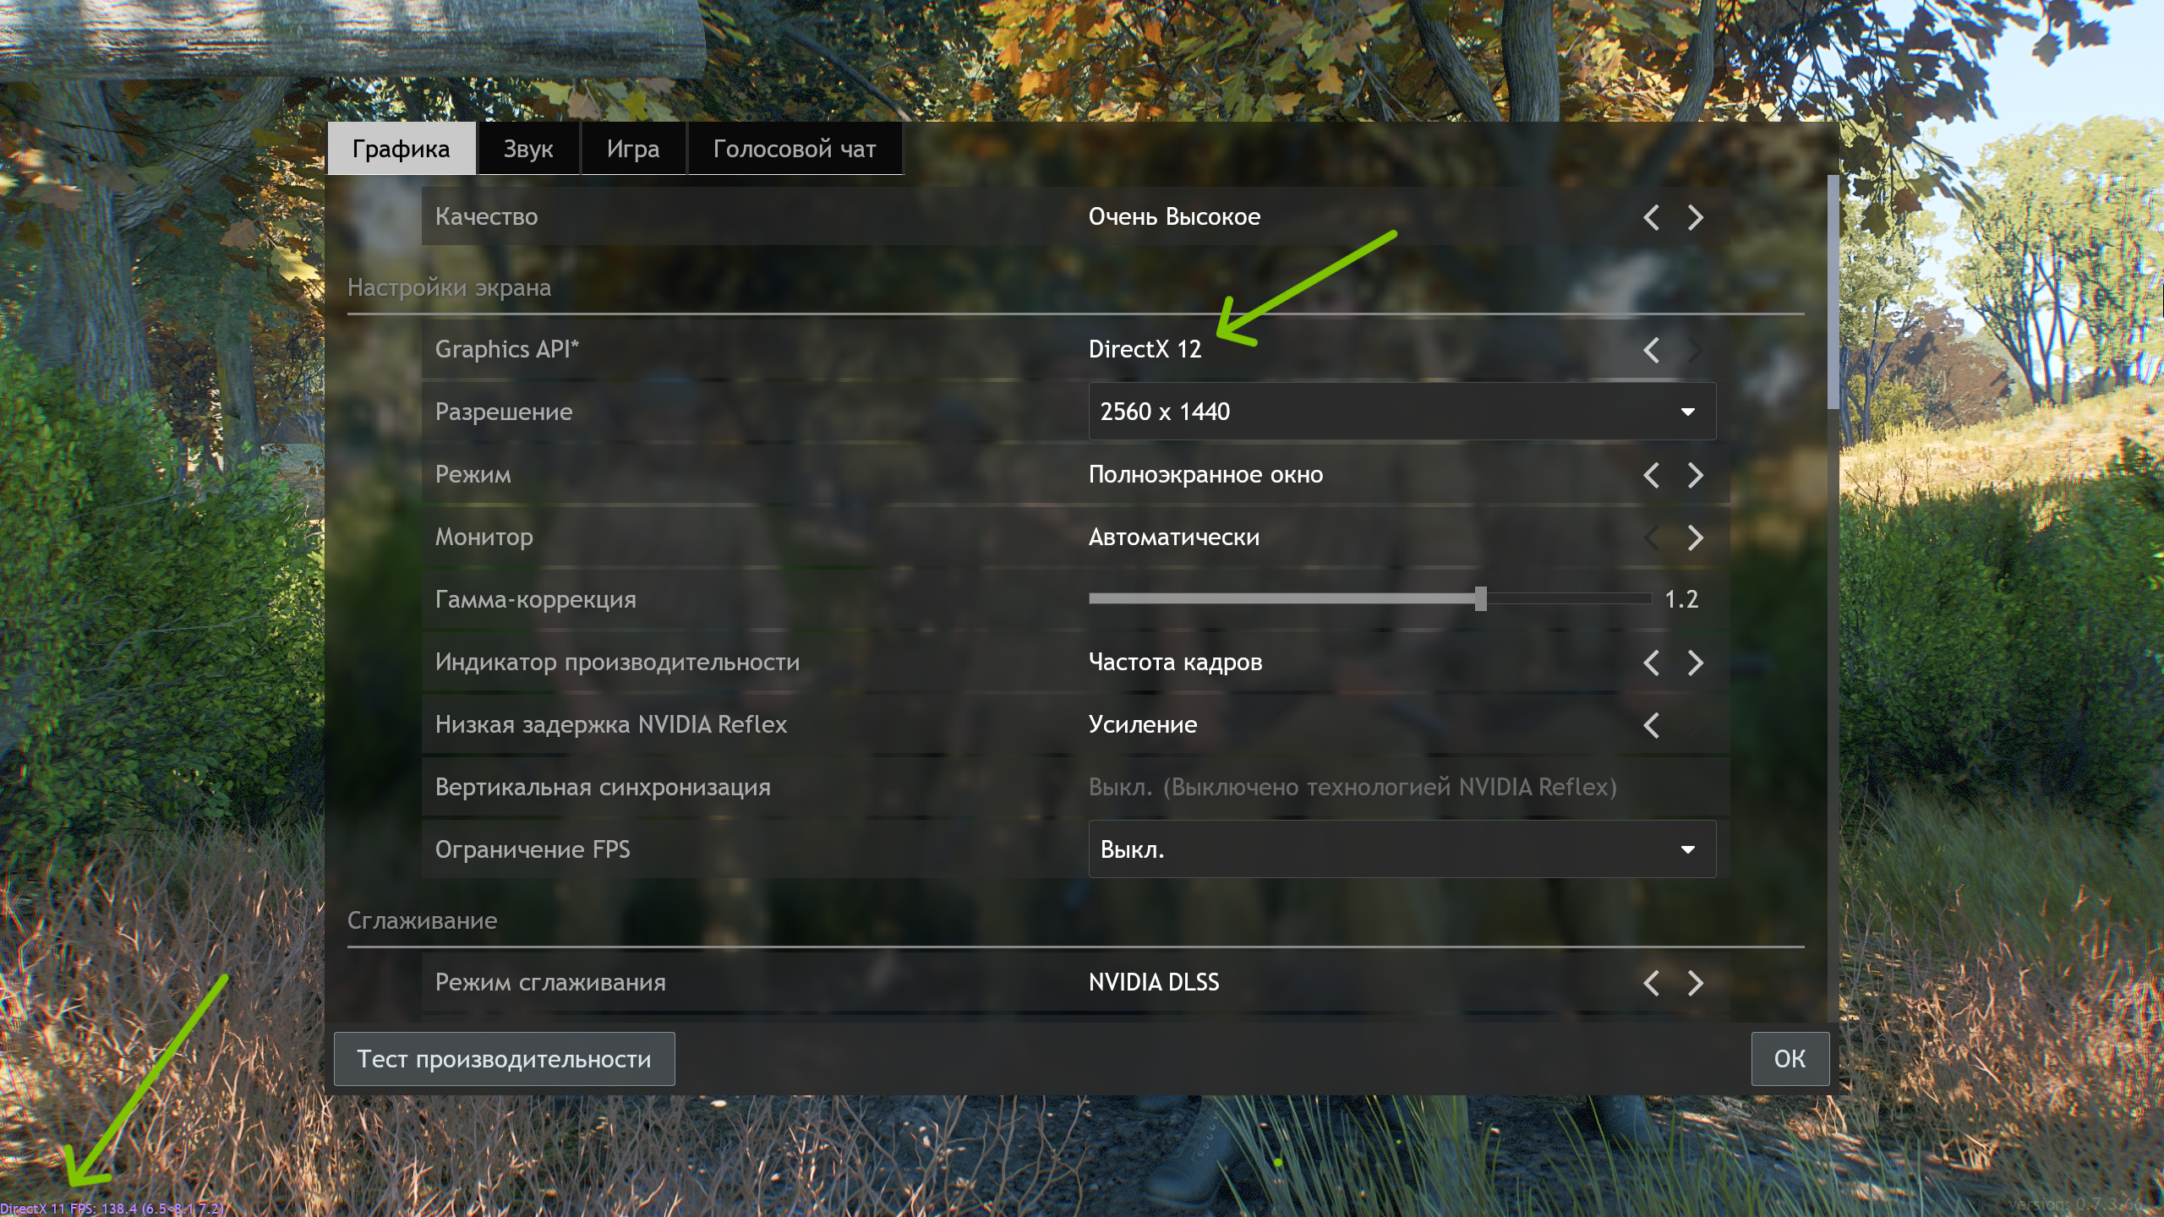2164x1217 pixels.
Task: Click previous arrow for Режим сглаживания
Action: (x=1651, y=983)
